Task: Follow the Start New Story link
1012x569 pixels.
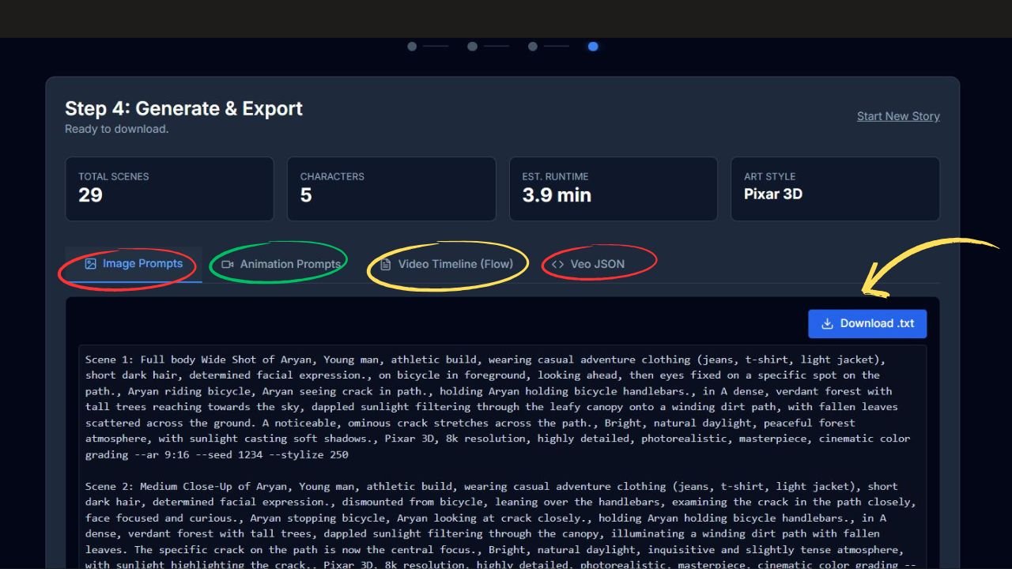Action: (898, 116)
